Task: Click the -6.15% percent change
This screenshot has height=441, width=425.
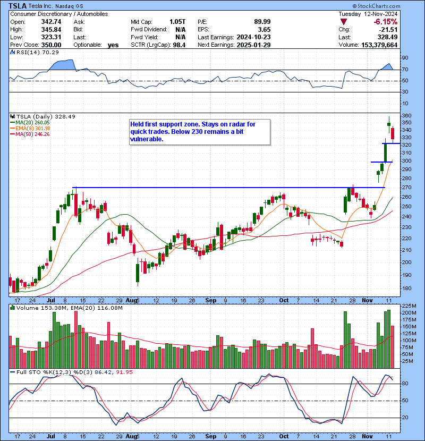Action: point(385,22)
